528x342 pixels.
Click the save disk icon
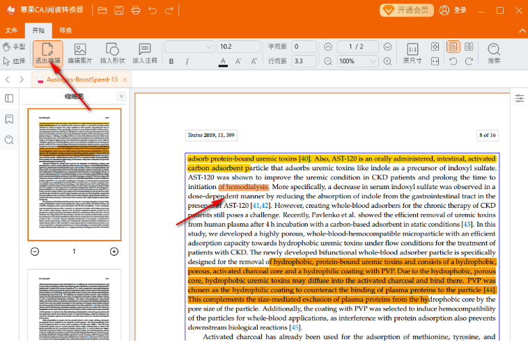[x=119, y=10]
